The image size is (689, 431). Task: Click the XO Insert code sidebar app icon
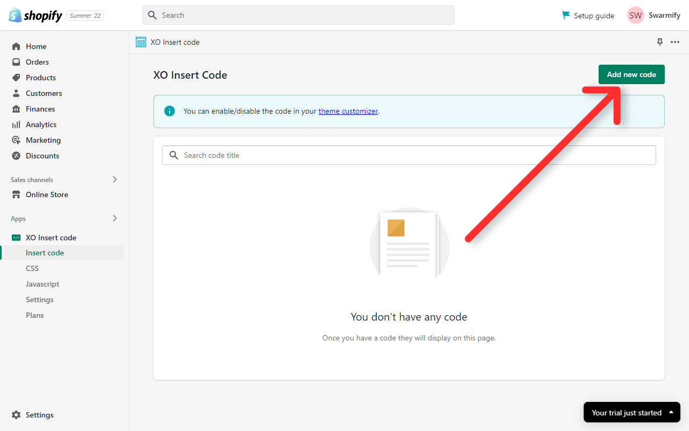click(16, 238)
